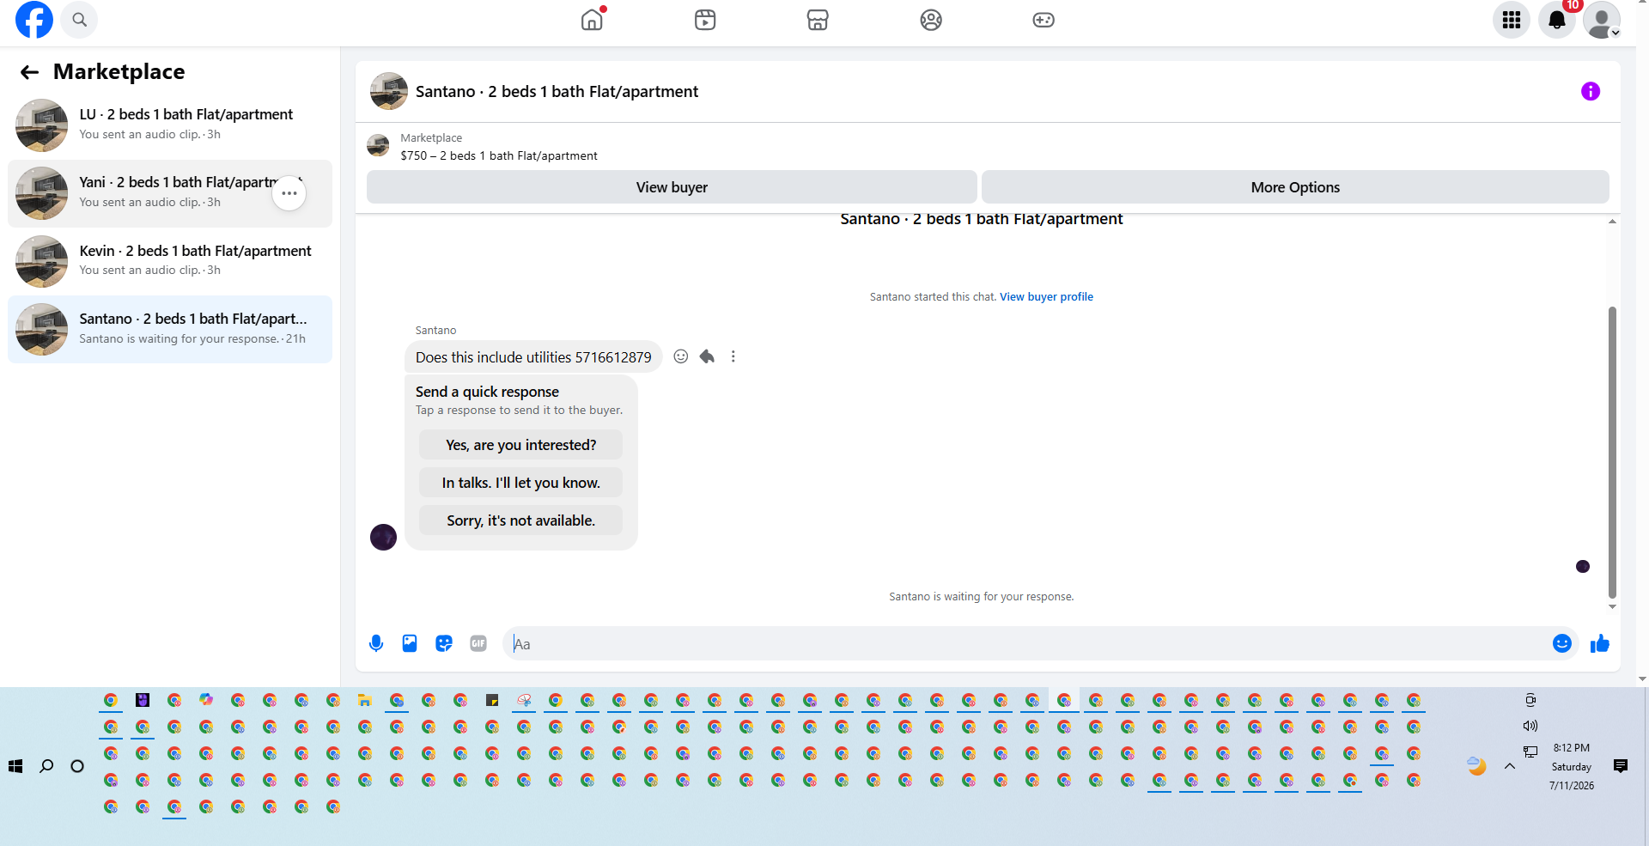Open the Copilot icon on the taskbar
The width and height of the screenshot is (1649, 846).
click(x=206, y=700)
